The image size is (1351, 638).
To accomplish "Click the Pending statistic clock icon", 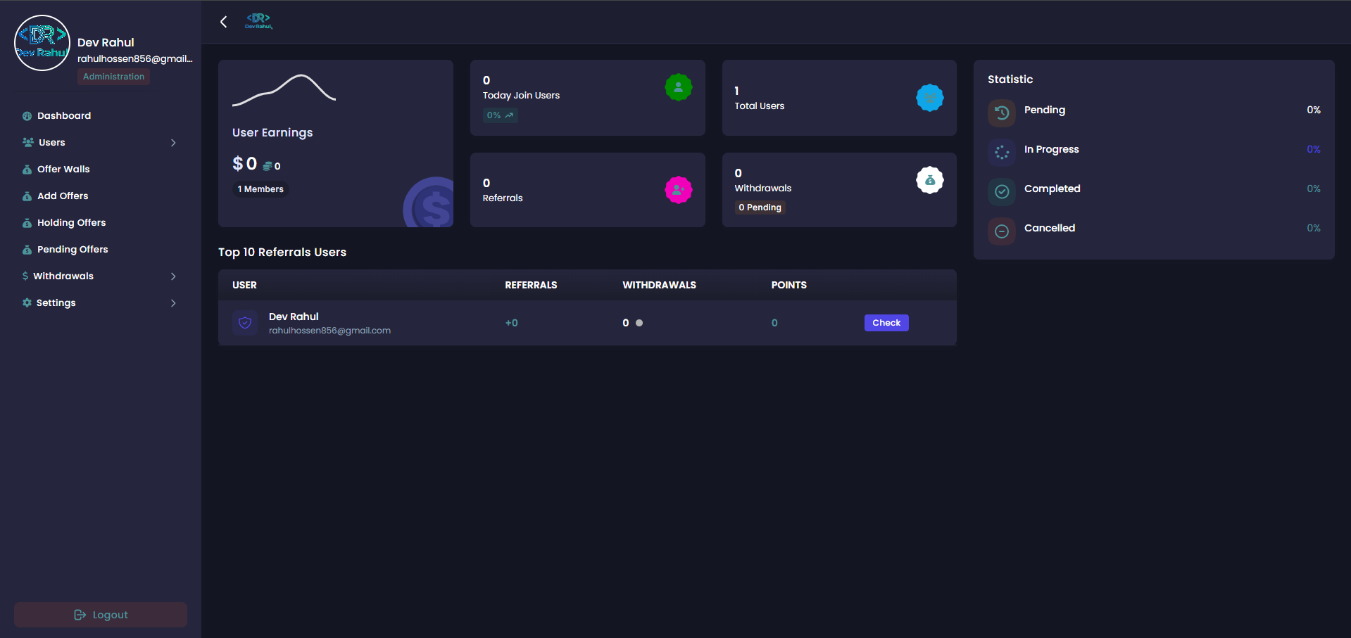I will point(1001,113).
